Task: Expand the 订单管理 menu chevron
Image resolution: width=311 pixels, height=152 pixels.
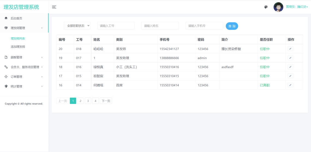Action: point(42,77)
